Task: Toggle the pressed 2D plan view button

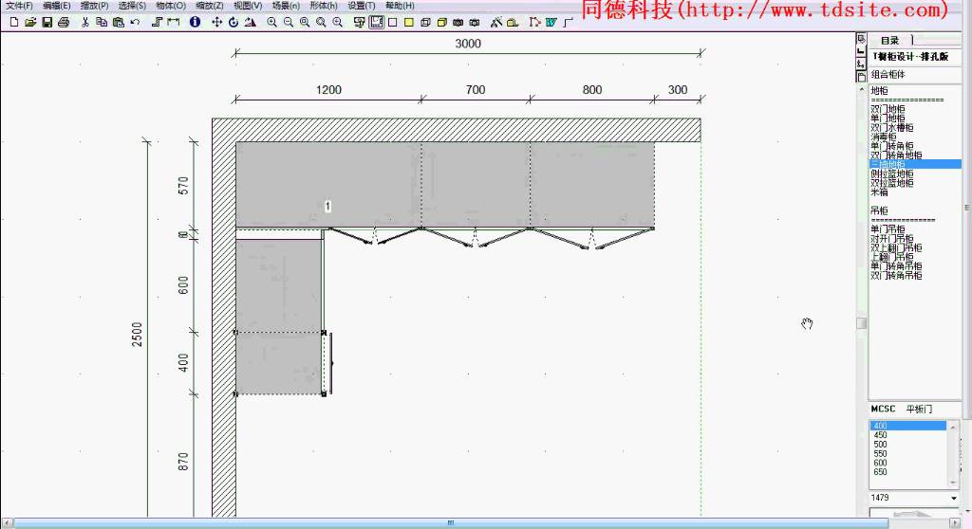Action: point(376,22)
